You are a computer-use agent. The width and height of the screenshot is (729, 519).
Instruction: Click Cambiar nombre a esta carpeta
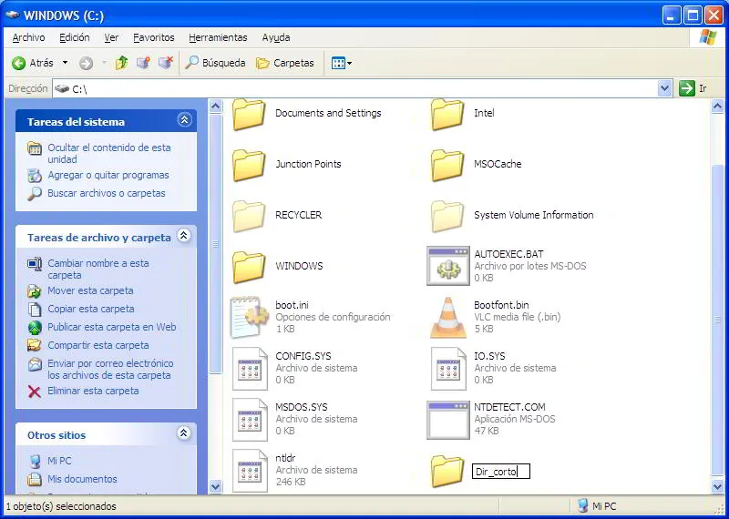coord(98,269)
